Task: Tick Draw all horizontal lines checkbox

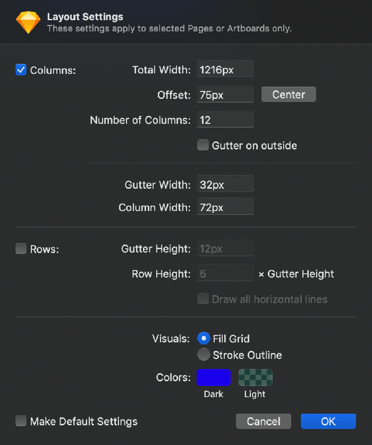Action: pyautogui.click(x=203, y=299)
